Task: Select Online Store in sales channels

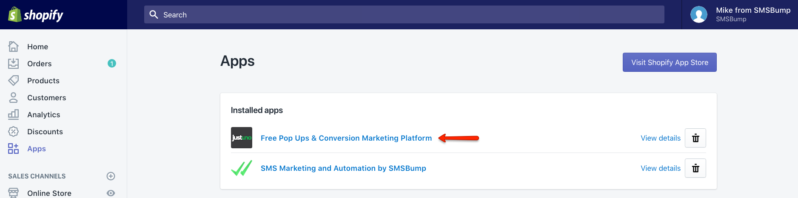Action: 49,193
